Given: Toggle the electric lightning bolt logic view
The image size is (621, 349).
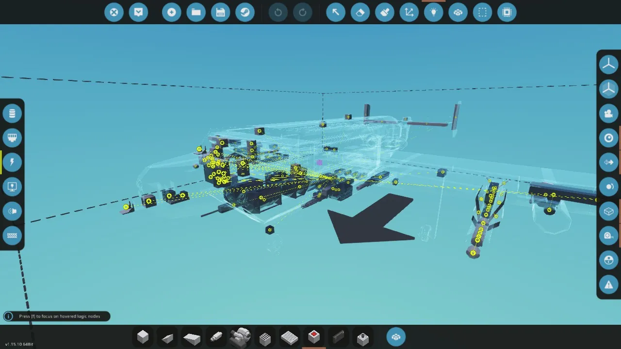Looking at the screenshot, I should 12,162.
